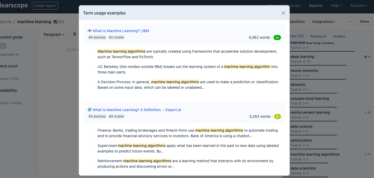Expand the Integrations dropdown

324,22
